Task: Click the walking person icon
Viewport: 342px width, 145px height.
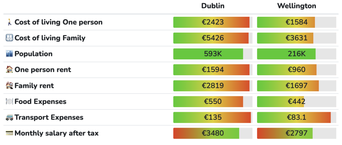Action: pos(9,22)
